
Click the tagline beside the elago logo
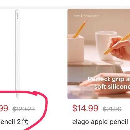[x=91, y=16]
